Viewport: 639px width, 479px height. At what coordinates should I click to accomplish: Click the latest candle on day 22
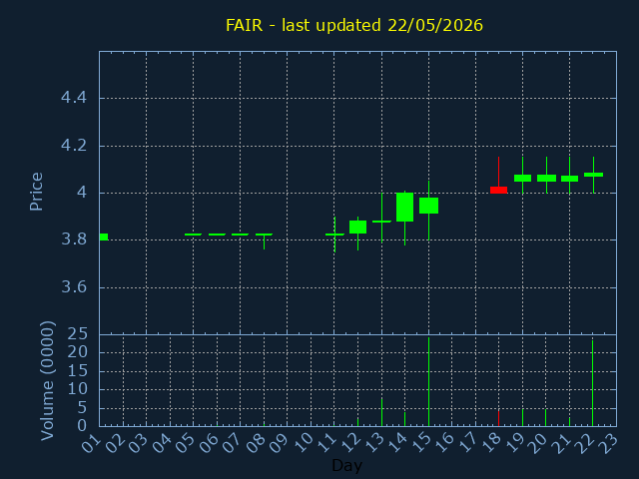[x=593, y=175]
